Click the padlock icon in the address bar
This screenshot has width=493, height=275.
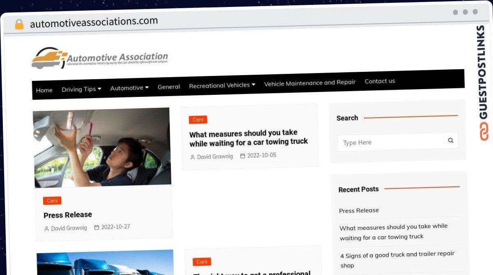[x=19, y=24]
